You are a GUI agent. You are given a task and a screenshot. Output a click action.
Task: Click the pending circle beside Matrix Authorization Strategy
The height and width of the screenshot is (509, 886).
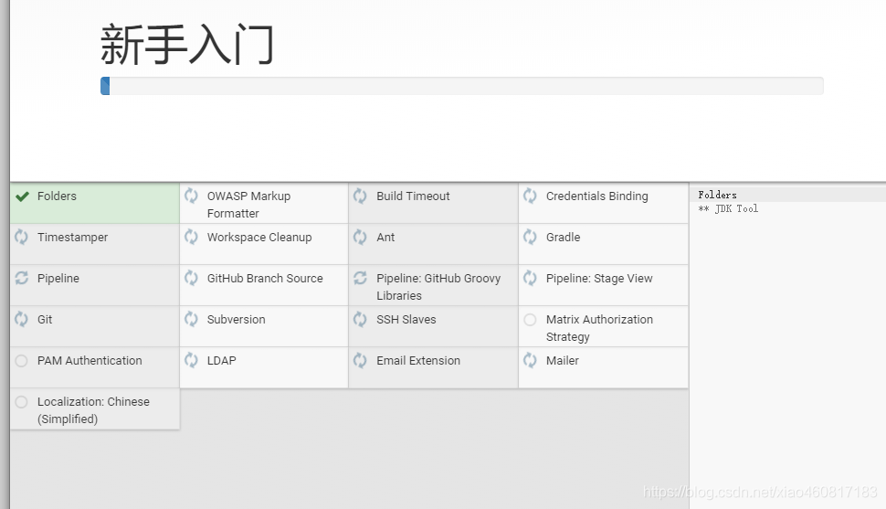[x=530, y=320]
